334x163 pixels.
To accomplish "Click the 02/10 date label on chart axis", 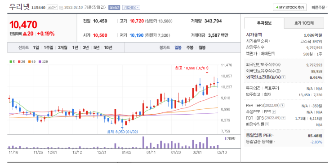I will pyautogui.click(x=222, y=152).
